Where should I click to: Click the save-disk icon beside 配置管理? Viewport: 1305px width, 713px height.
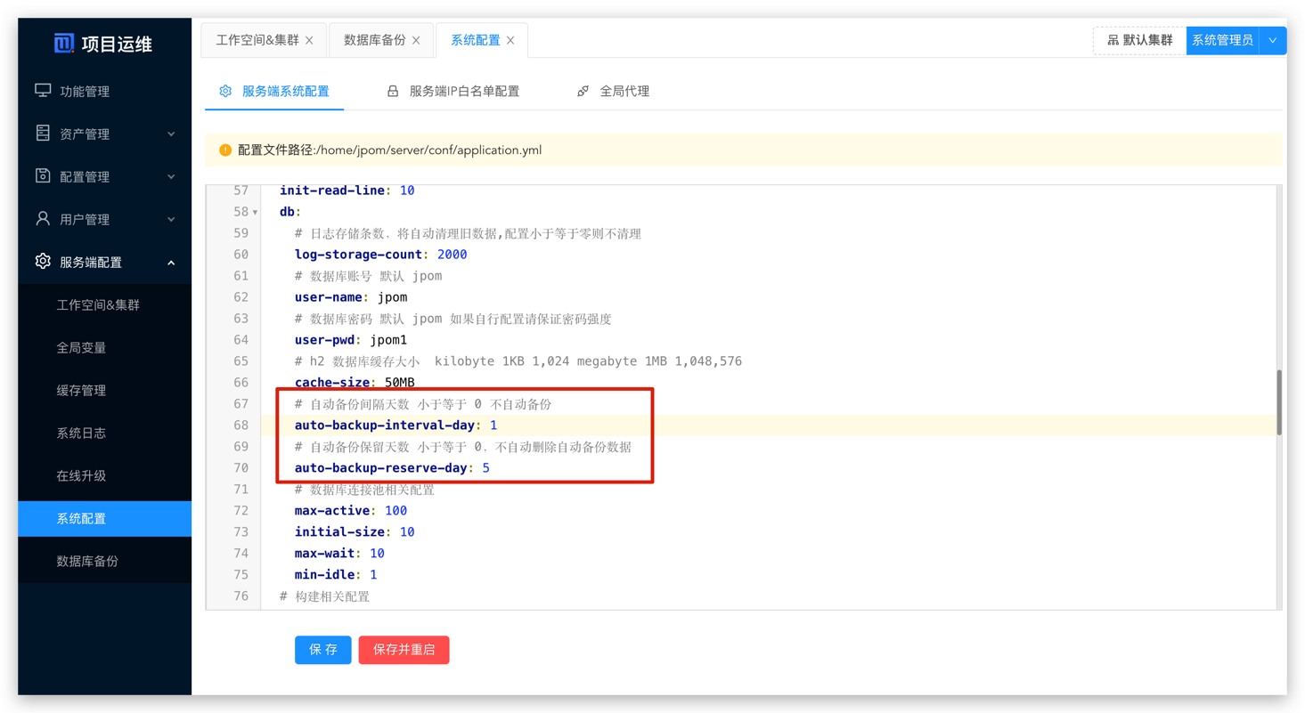[43, 176]
